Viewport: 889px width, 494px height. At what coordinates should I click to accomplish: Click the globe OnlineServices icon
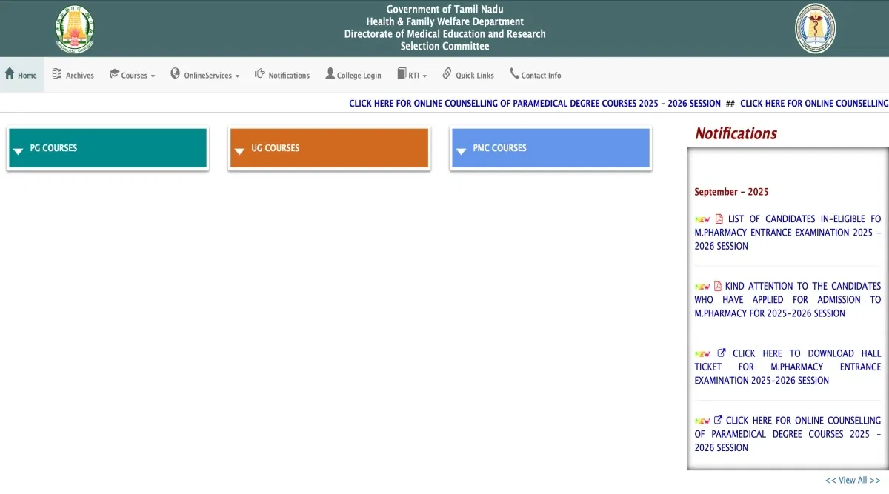(x=176, y=73)
